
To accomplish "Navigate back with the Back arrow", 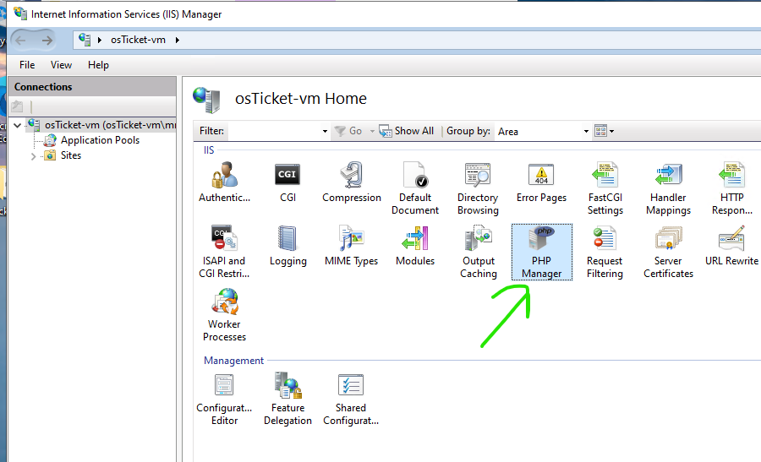I will pyautogui.click(x=21, y=41).
